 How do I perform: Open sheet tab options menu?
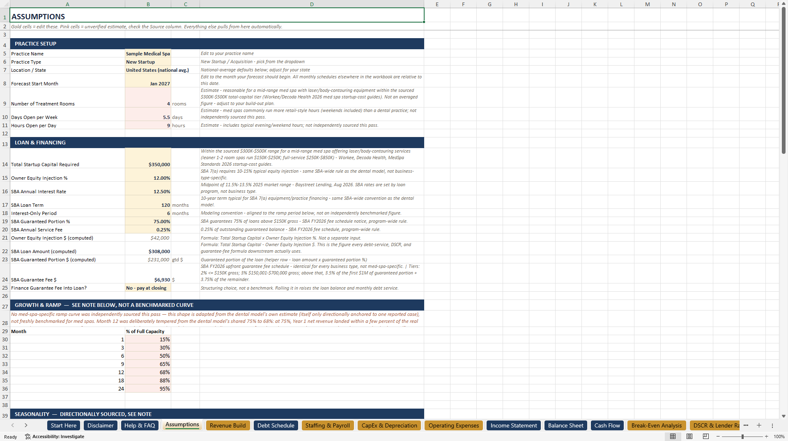tap(772, 426)
